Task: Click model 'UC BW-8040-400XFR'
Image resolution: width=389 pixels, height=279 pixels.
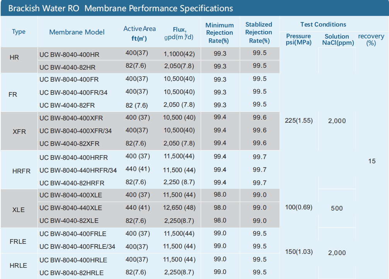Action: [x=71, y=118]
